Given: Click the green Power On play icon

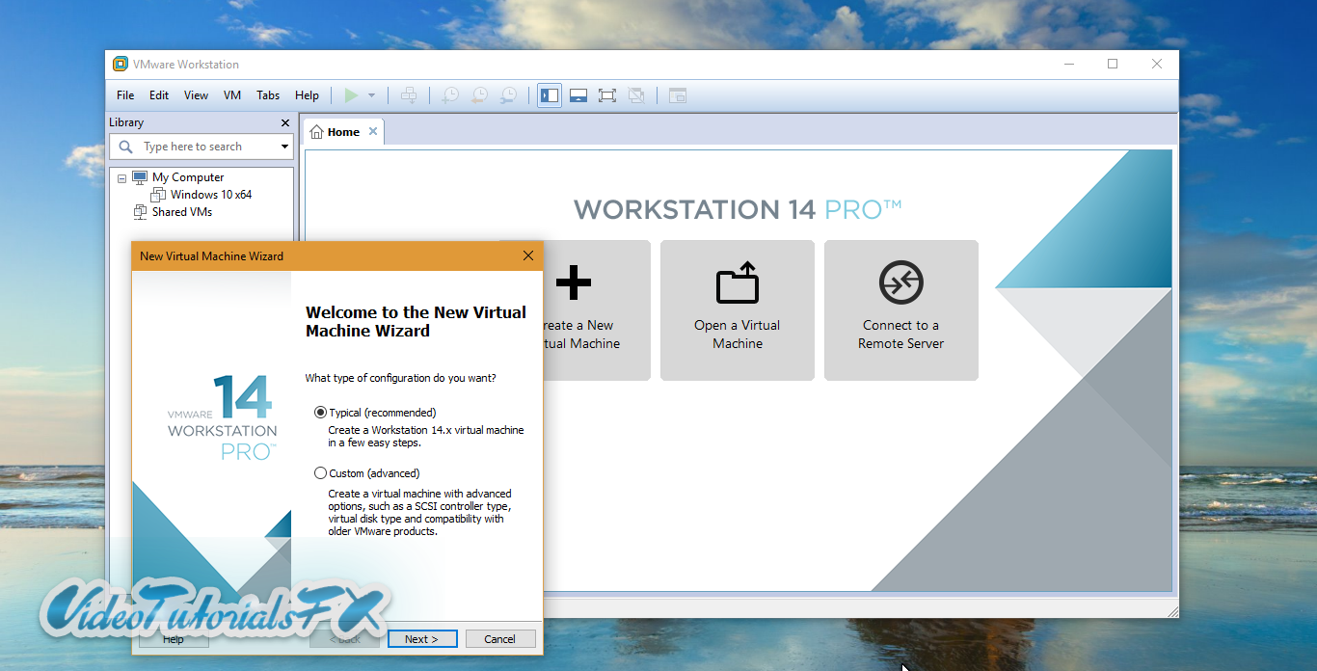Looking at the screenshot, I should pos(351,95).
